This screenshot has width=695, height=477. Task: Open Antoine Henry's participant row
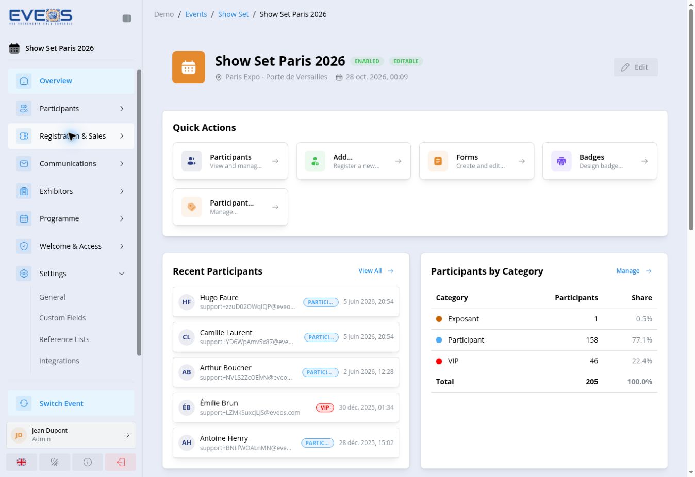286,442
